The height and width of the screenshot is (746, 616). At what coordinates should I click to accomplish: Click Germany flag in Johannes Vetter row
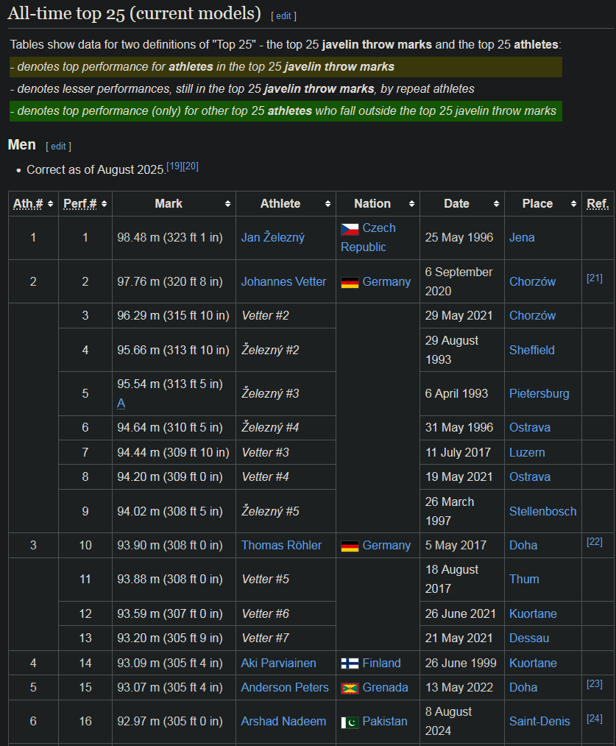point(350,283)
